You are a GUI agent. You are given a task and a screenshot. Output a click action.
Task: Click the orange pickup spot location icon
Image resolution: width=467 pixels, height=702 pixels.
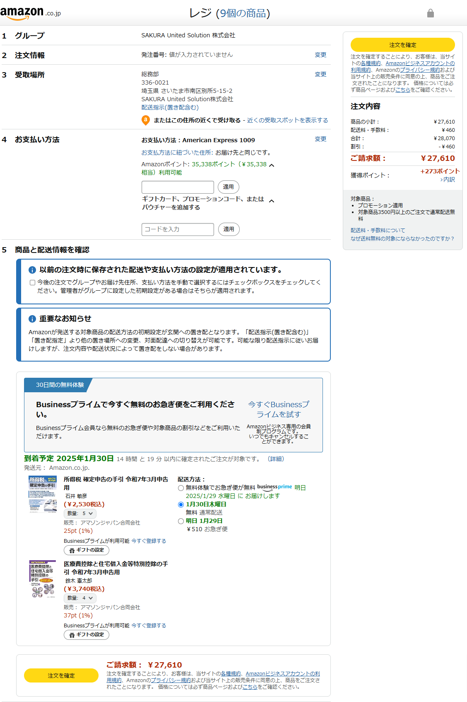tap(146, 120)
